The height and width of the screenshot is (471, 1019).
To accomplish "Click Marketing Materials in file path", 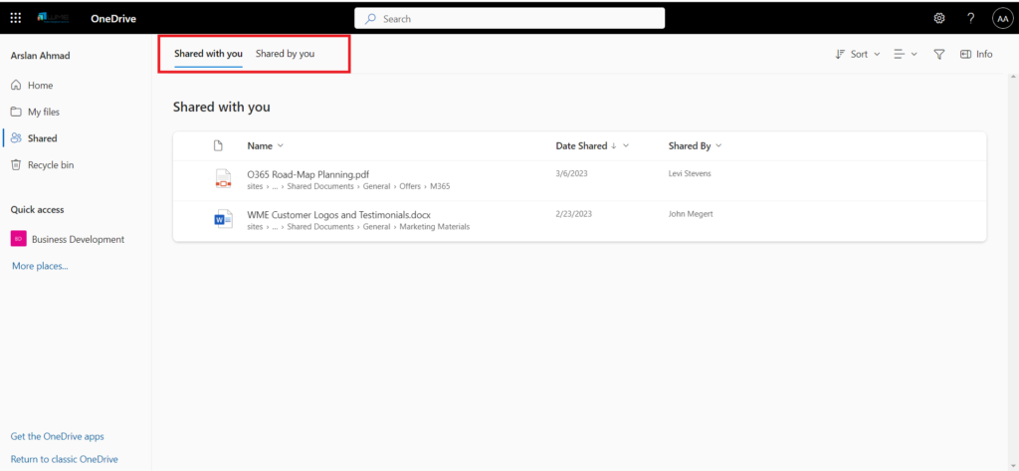I will [435, 226].
